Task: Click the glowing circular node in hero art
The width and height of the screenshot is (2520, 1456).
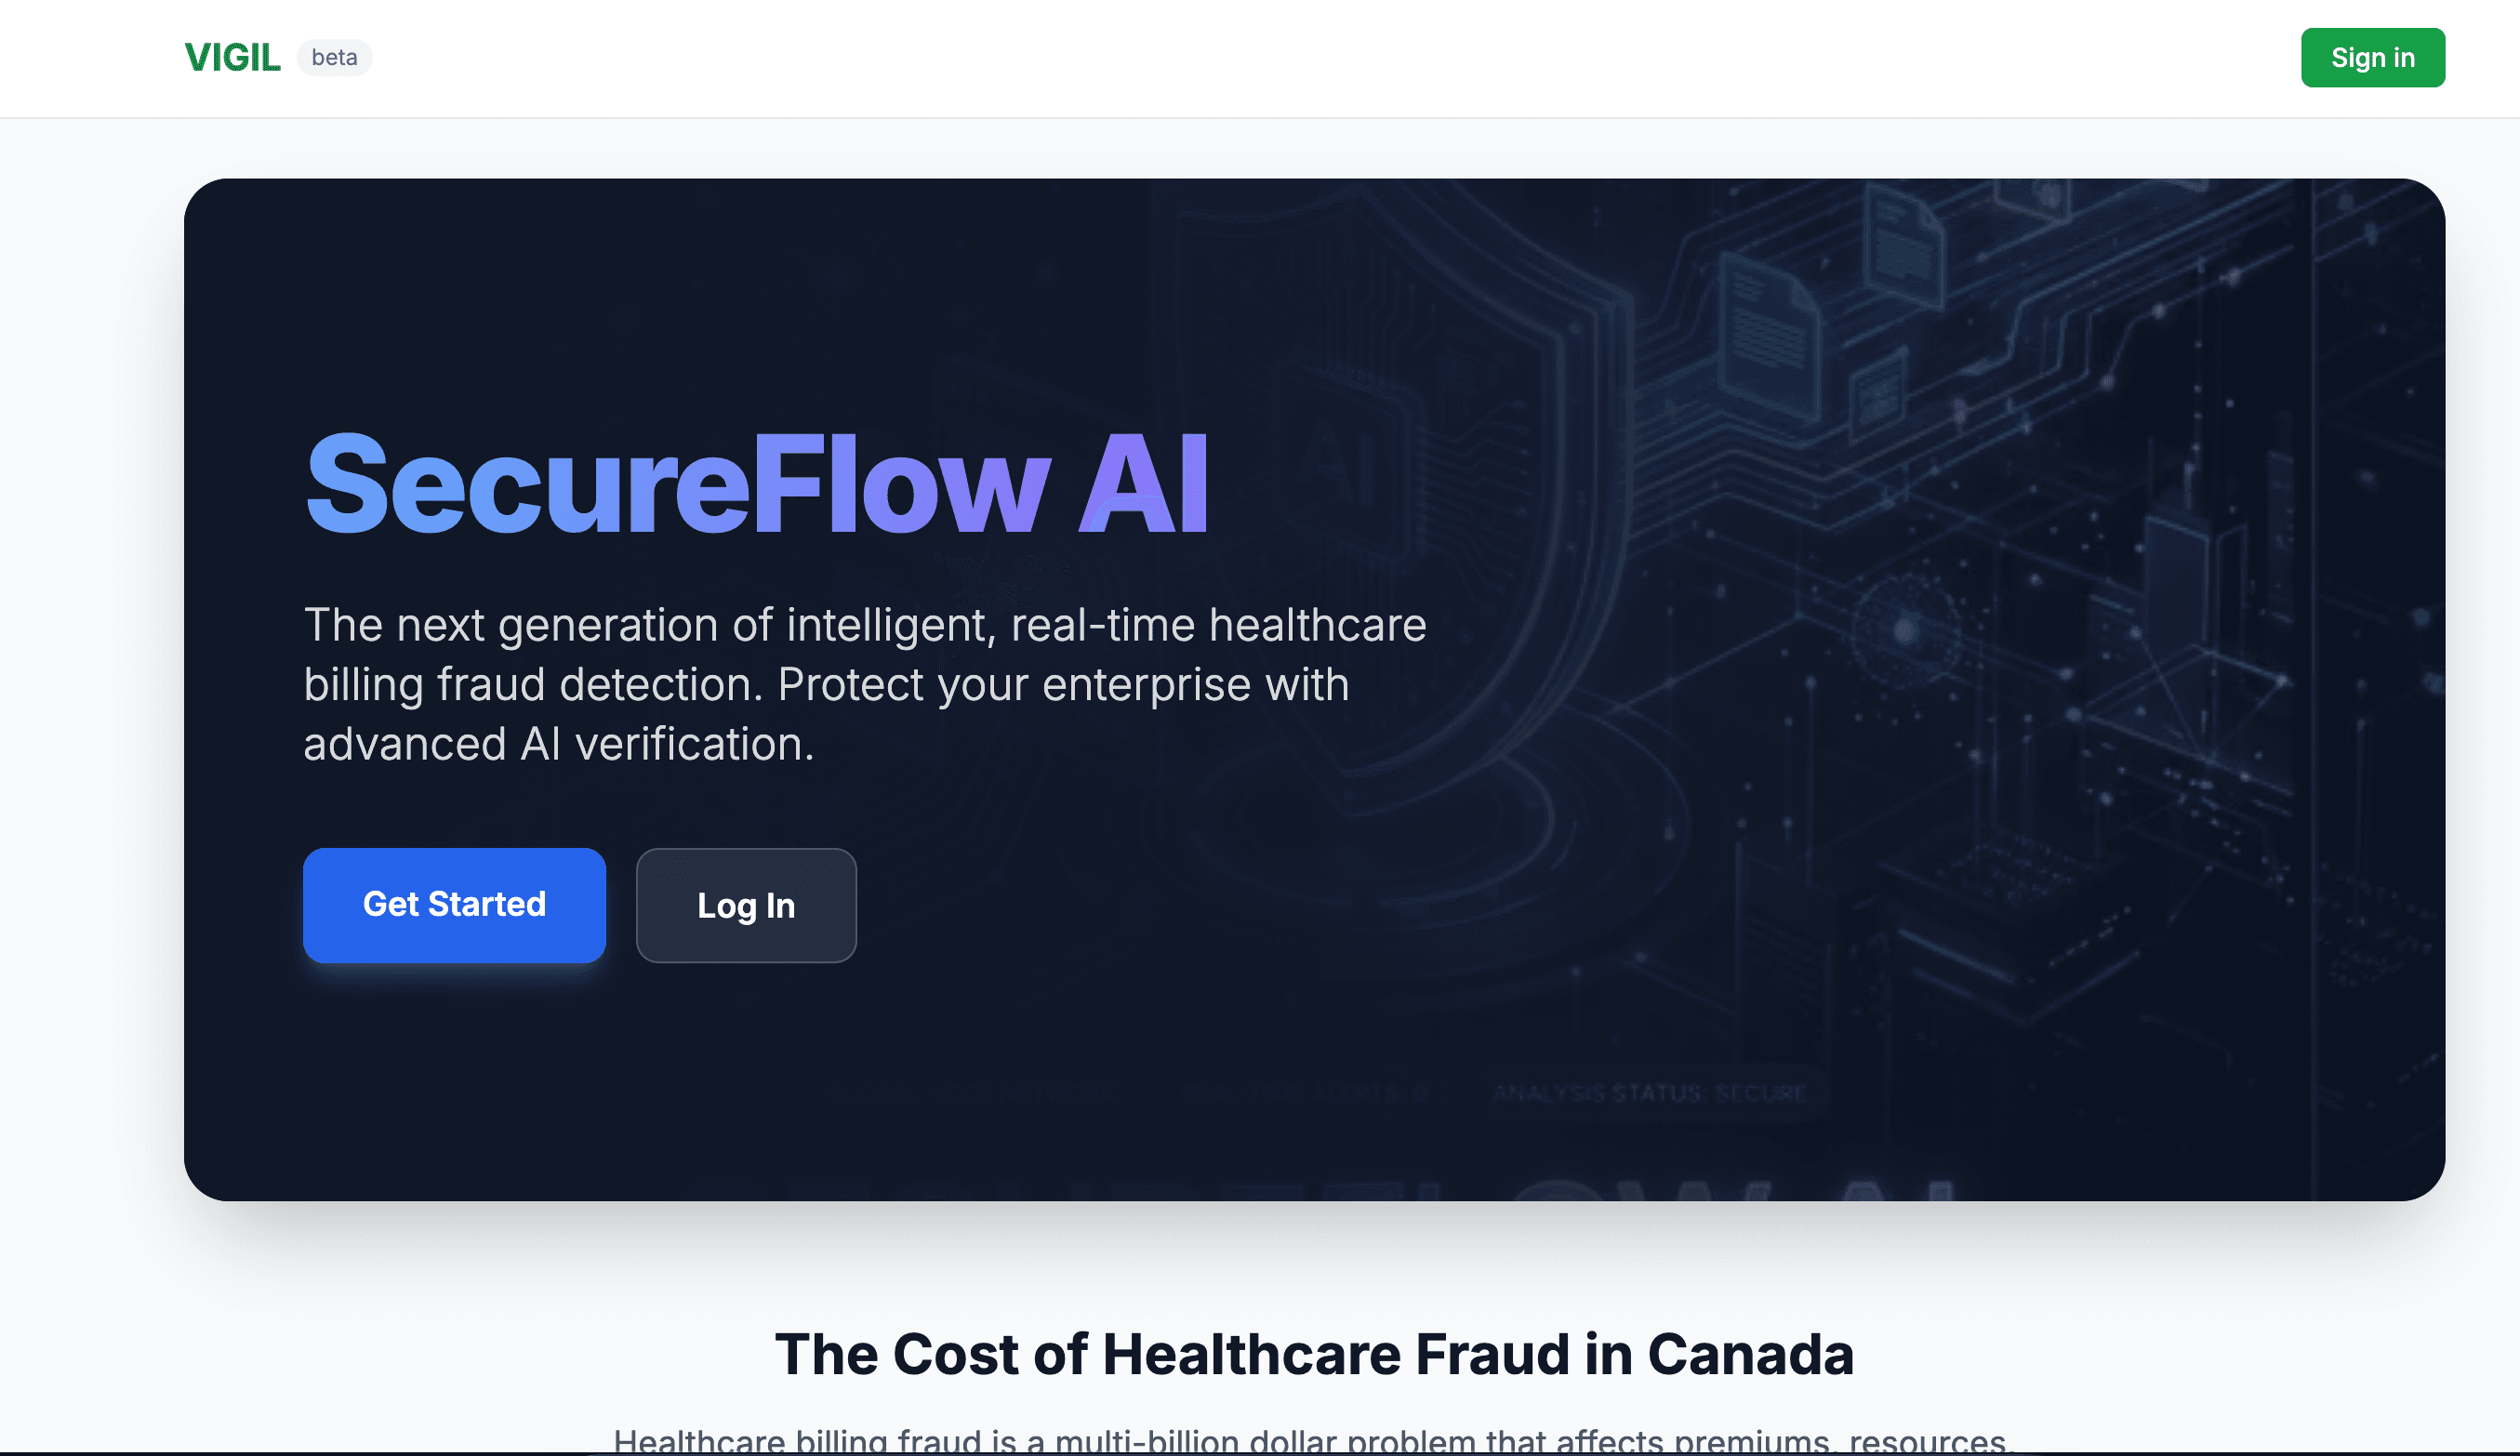Action: pos(1905,630)
